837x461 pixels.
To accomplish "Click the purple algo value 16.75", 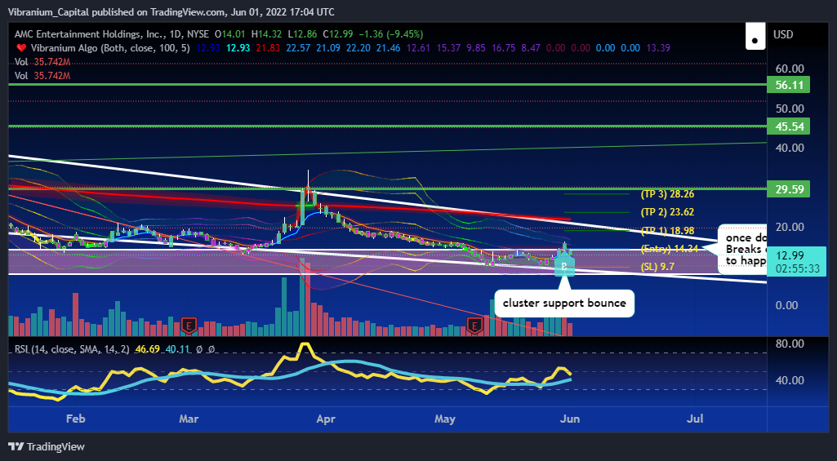I will 504,48.
